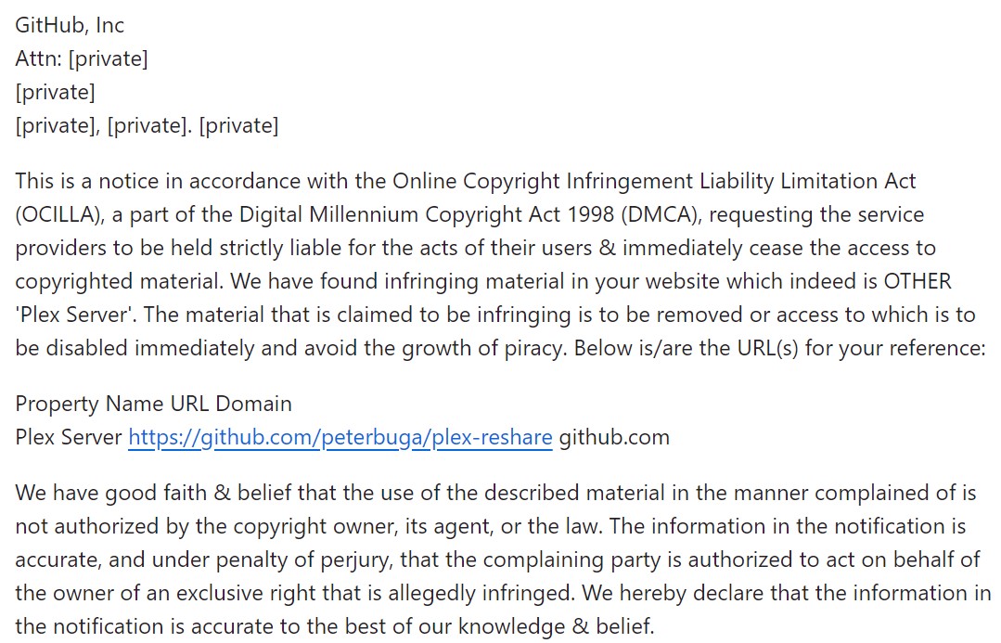Viewport: 1001px width, 643px height.
Task: Click 'github.com' domain text after the link
Action: (614, 437)
